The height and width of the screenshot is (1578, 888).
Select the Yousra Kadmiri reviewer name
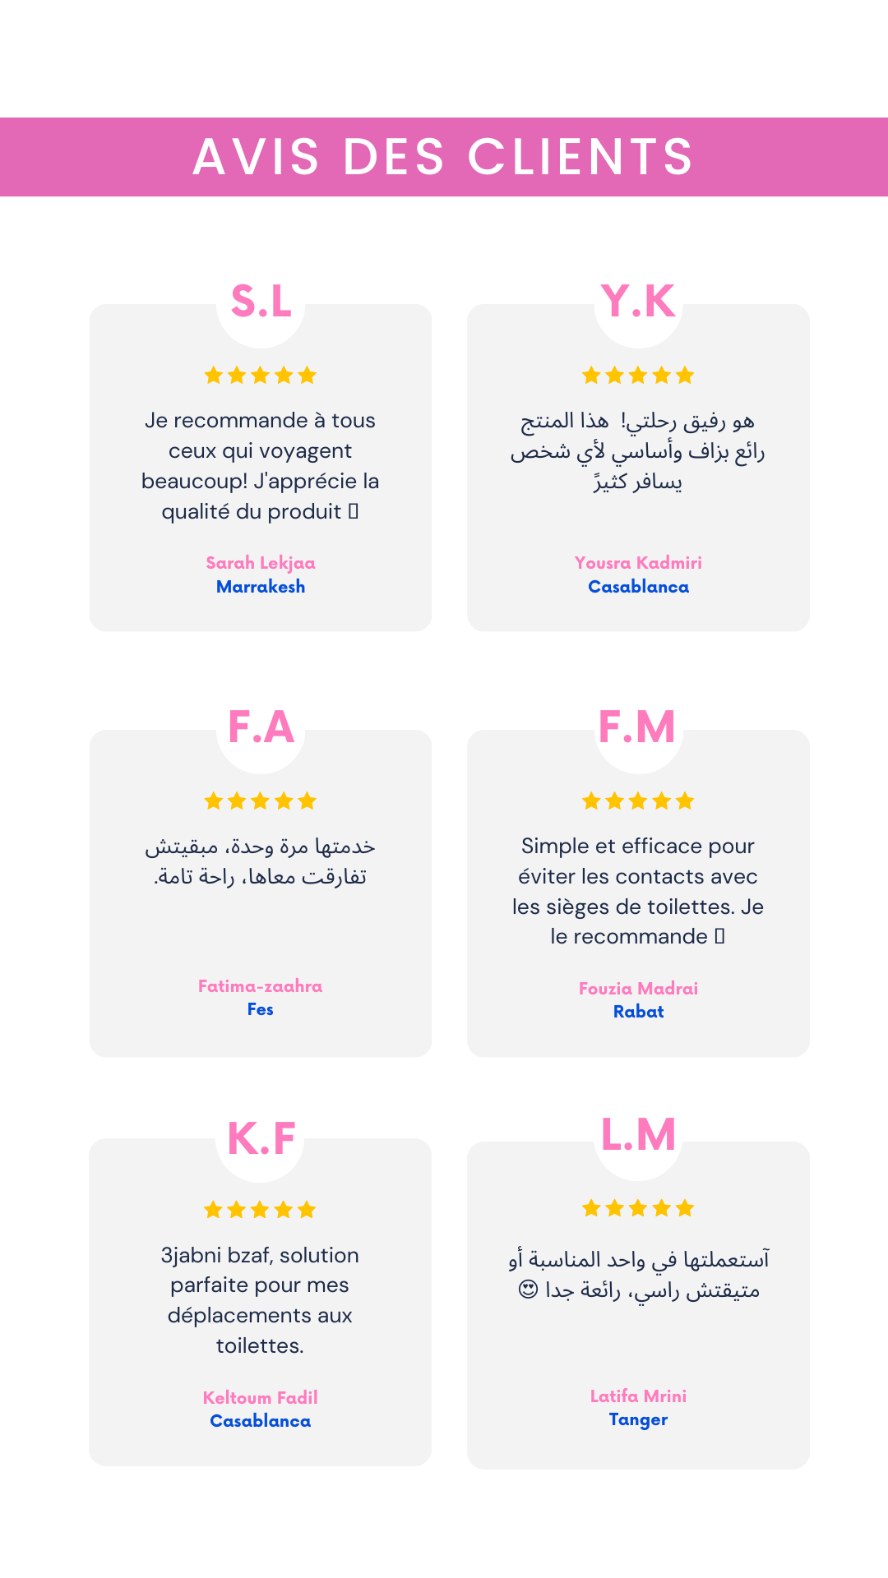(638, 563)
